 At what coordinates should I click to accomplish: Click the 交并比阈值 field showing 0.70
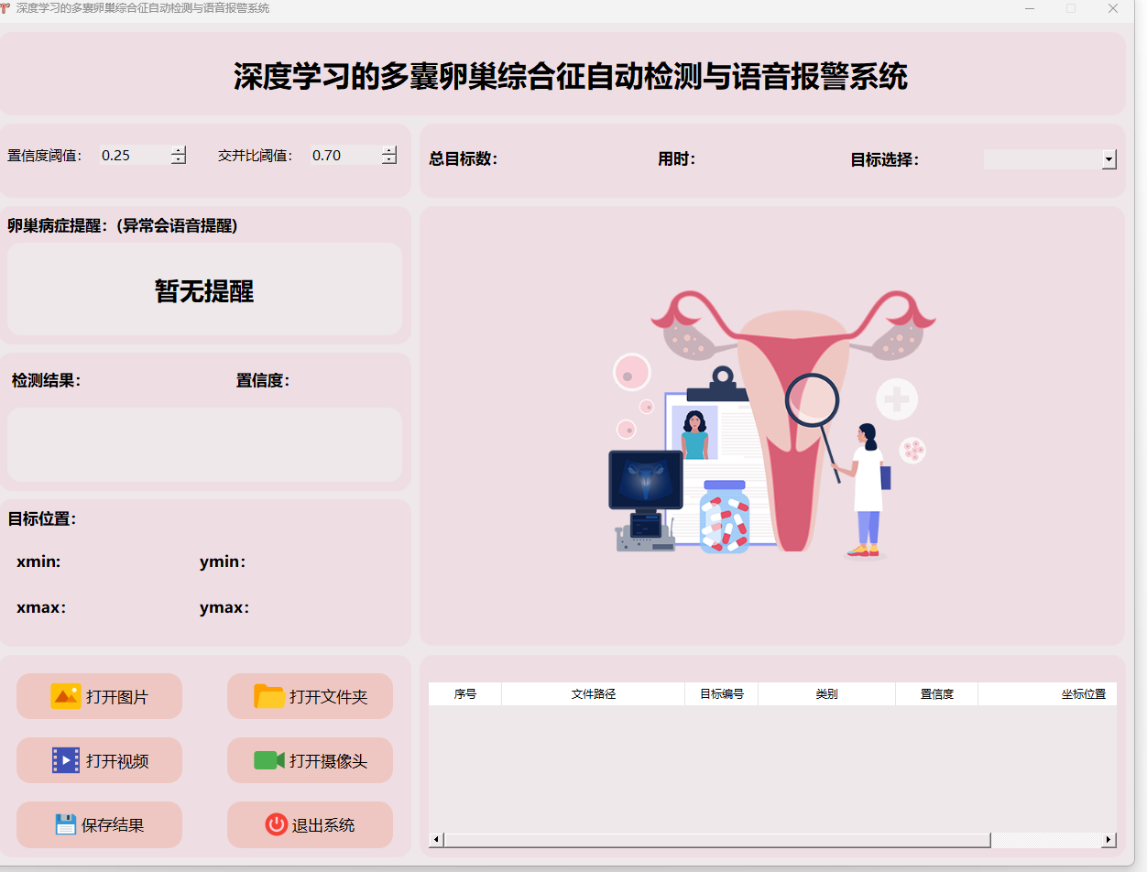tap(344, 155)
